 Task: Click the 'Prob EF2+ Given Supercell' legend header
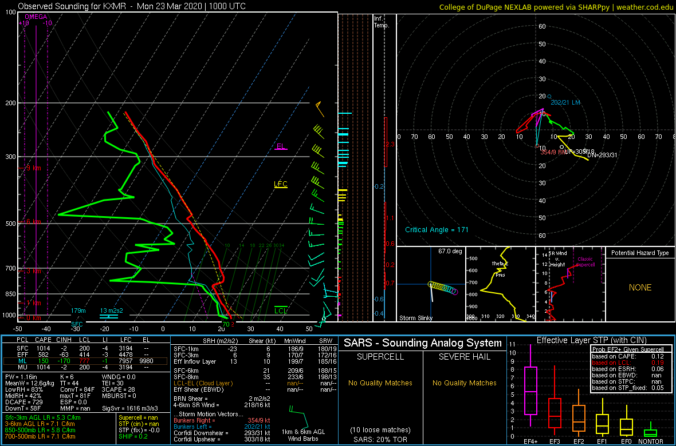coord(628,349)
